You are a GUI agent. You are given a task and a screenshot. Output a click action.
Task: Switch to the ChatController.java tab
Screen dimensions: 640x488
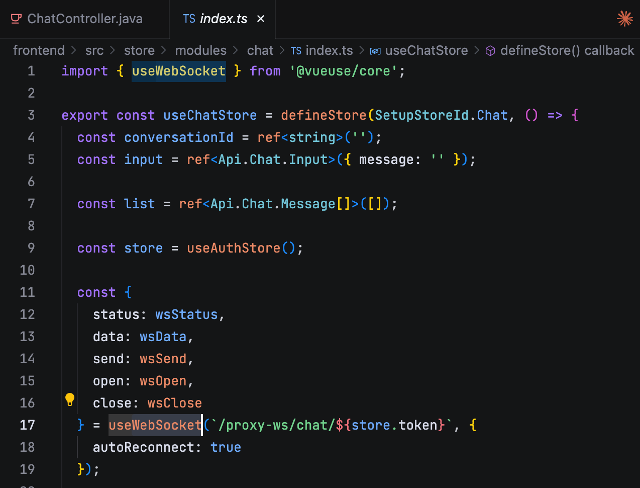click(x=84, y=19)
